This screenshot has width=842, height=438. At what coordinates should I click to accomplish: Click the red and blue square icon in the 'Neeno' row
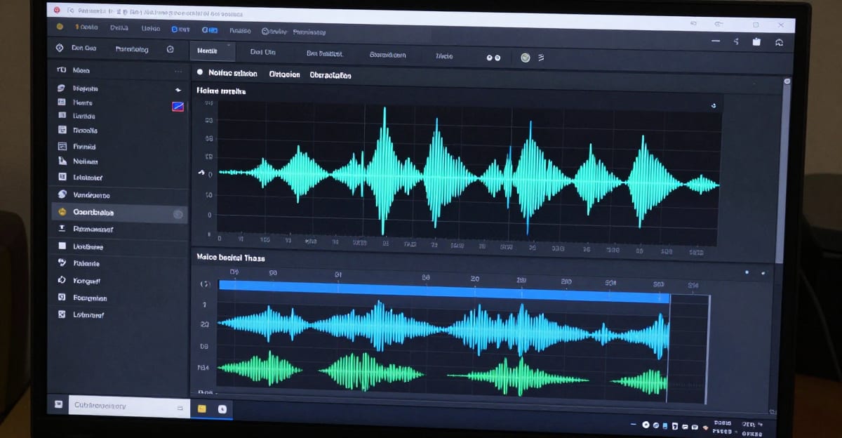click(178, 107)
